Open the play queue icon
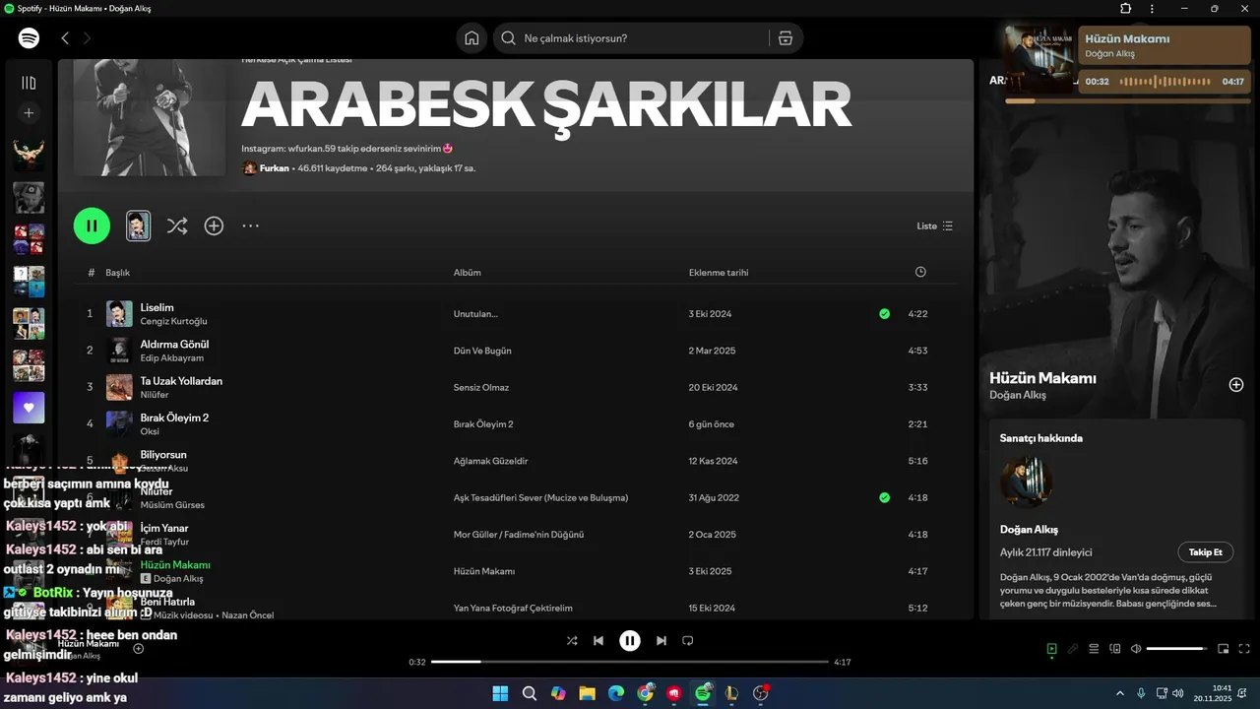Viewport: 1260px width, 709px height. [1094, 649]
